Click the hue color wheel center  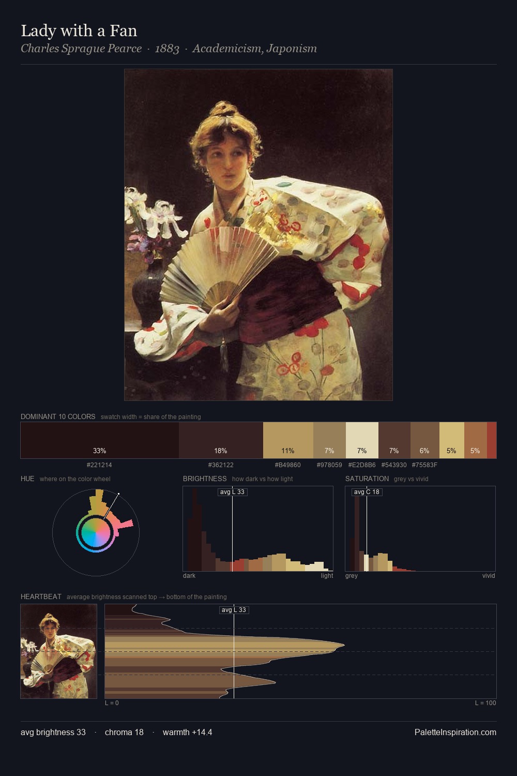point(96,532)
